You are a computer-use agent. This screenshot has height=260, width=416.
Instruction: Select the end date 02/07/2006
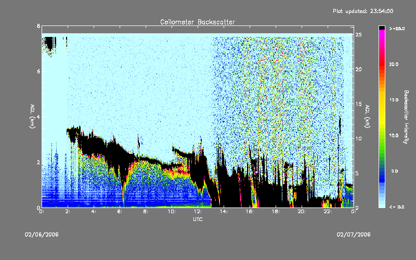click(354, 235)
